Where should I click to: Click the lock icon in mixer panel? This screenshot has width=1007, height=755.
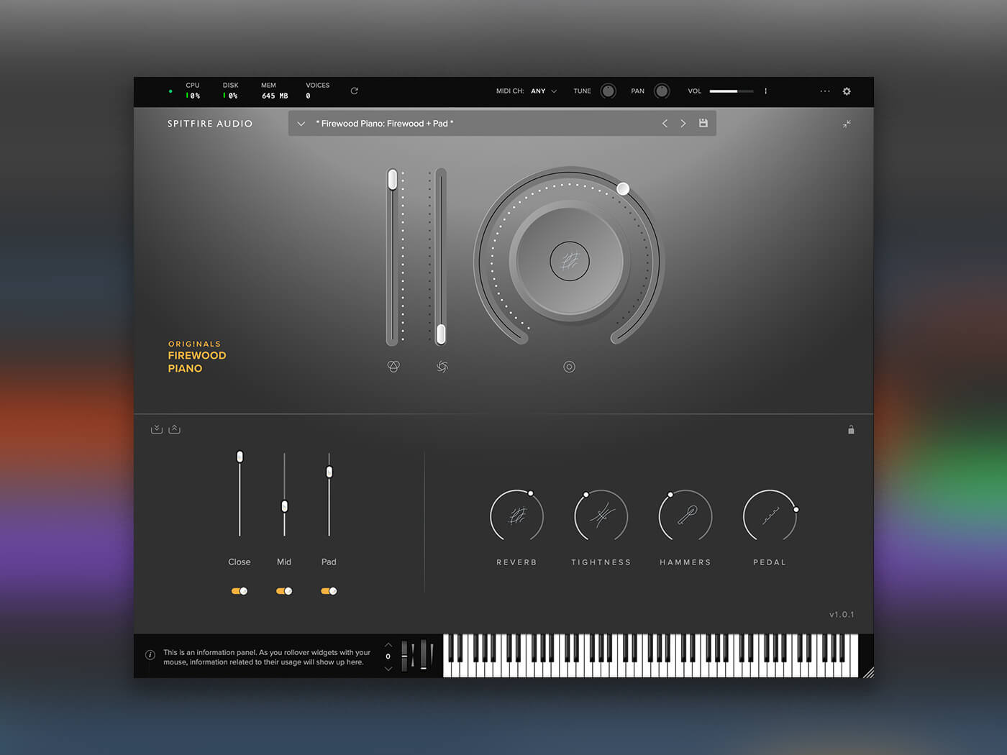coord(851,430)
